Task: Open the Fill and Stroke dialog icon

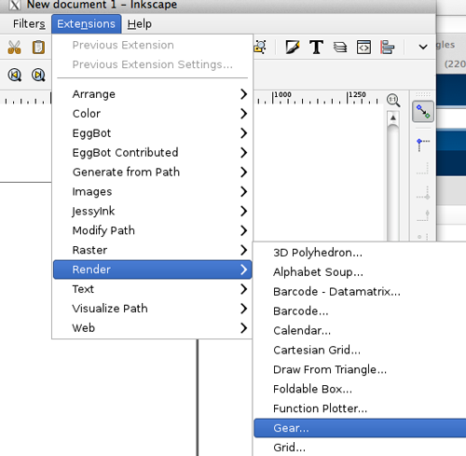Action: pyautogui.click(x=293, y=48)
